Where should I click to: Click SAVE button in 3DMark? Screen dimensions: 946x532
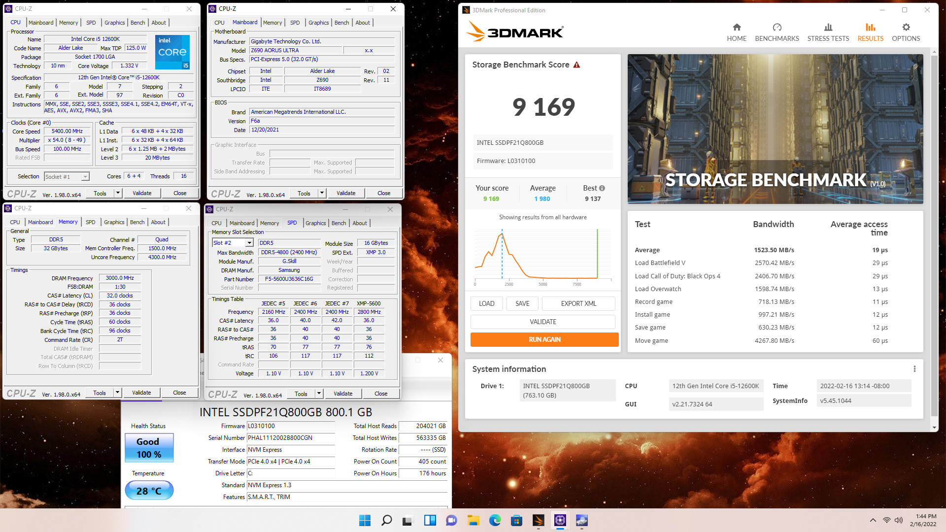coord(522,303)
